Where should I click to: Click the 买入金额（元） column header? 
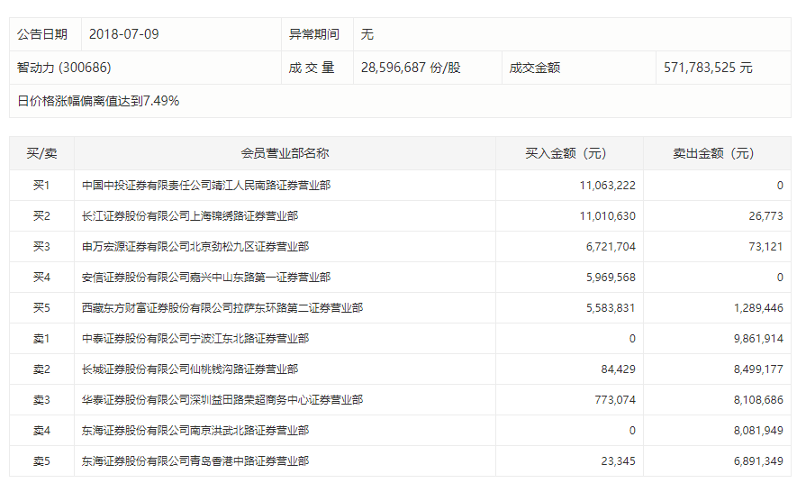click(568, 153)
